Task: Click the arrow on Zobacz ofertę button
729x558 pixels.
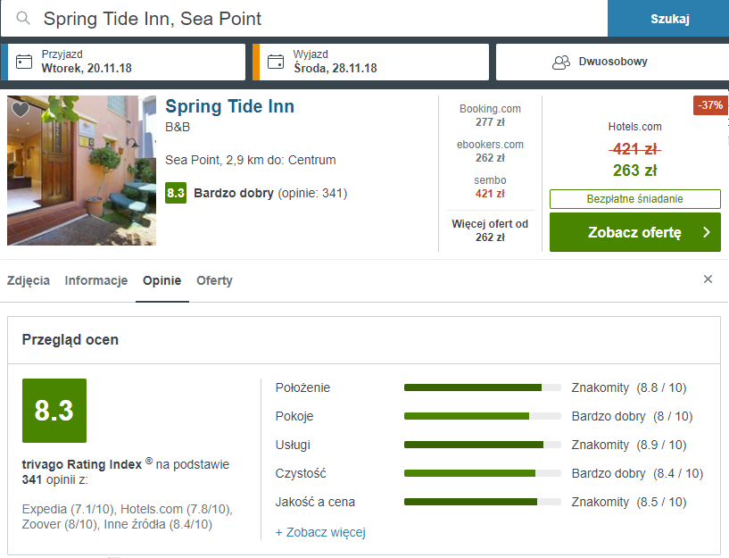Action: pos(707,232)
